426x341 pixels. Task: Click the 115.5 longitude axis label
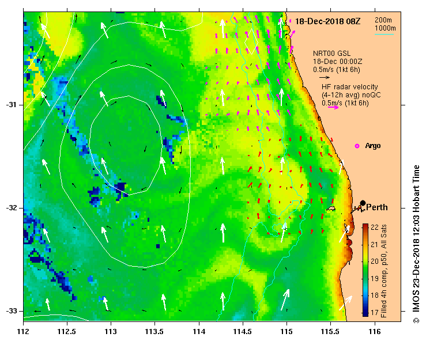click(331, 332)
